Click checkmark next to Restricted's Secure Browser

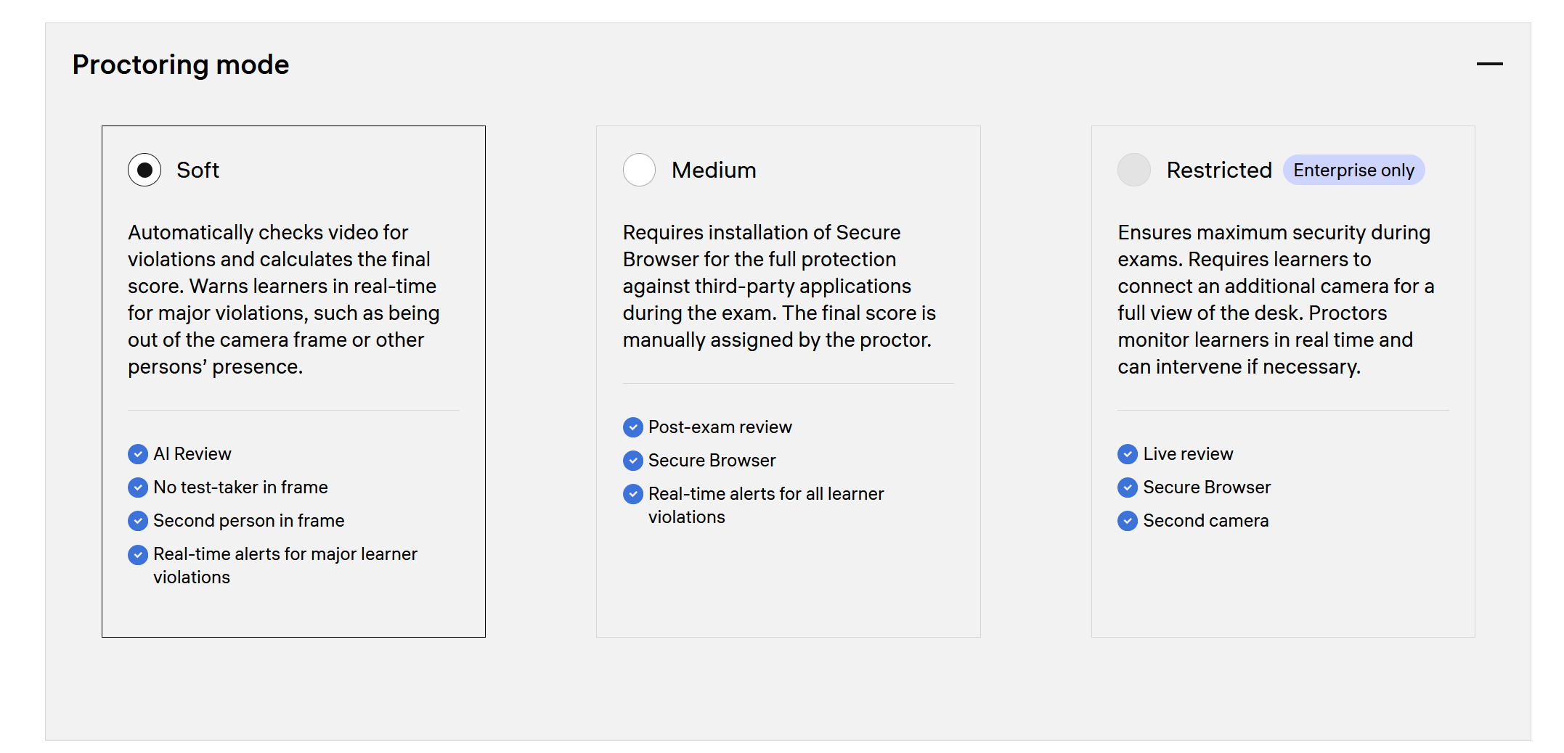(1128, 487)
